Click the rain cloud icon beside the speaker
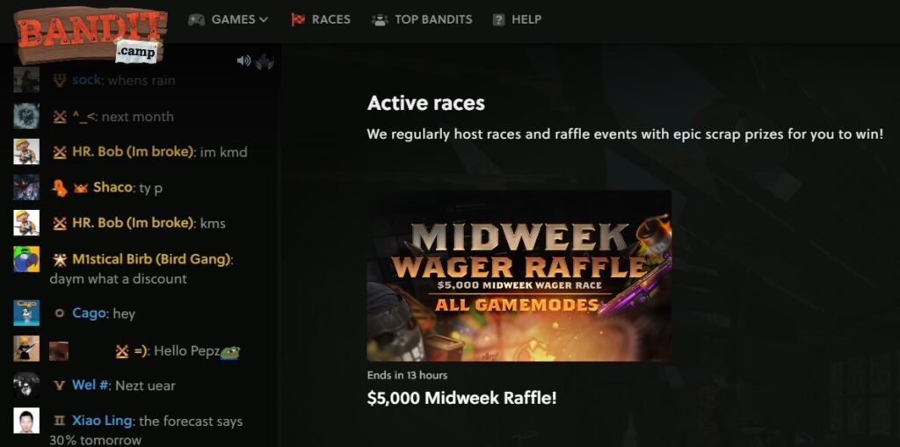Screen dimensions: 900x447 [x=264, y=61]
